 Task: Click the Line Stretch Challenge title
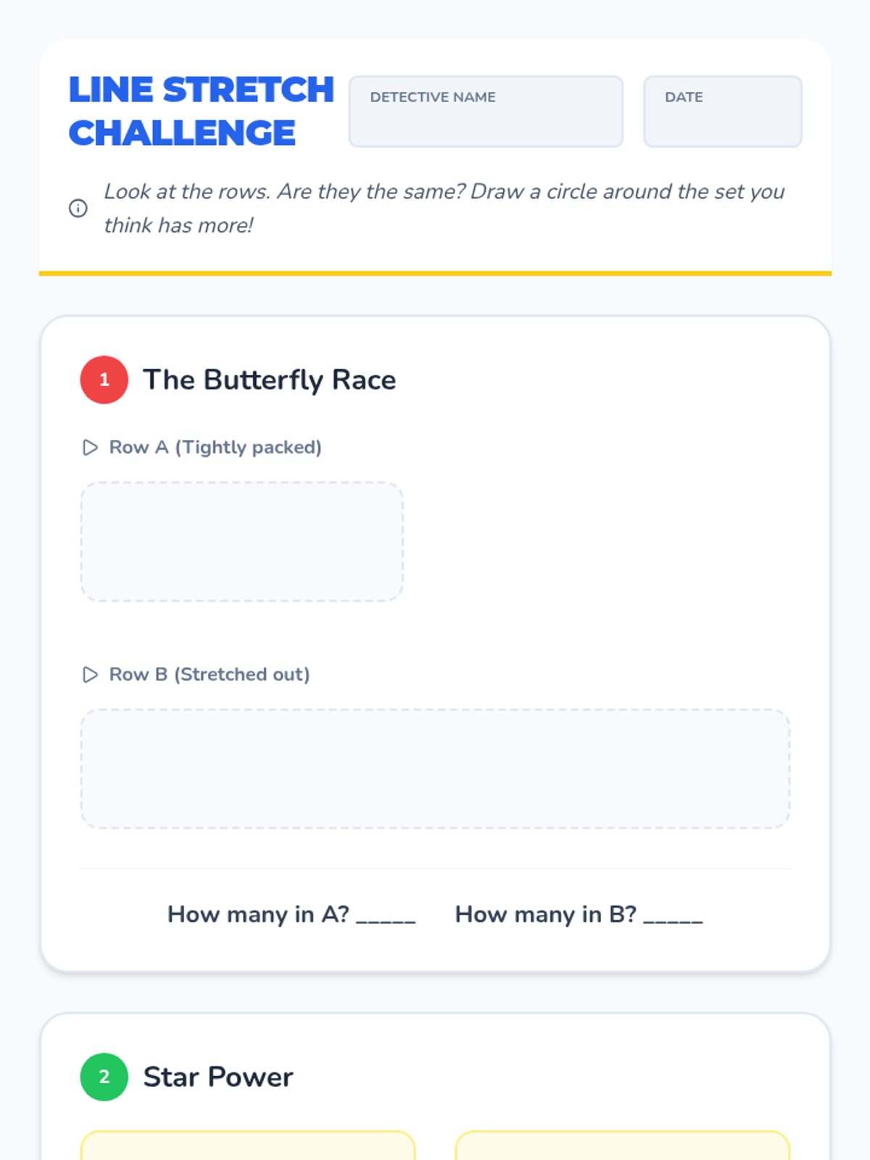[x=201, y=112]
